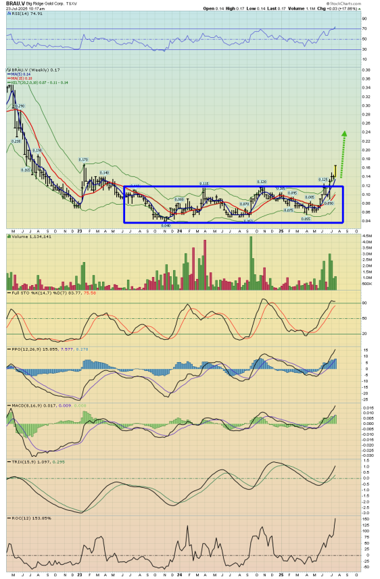Viewport: 380px width, 579px height.
Task: Click the tallest green volume bar
Action: coord(251,263)
